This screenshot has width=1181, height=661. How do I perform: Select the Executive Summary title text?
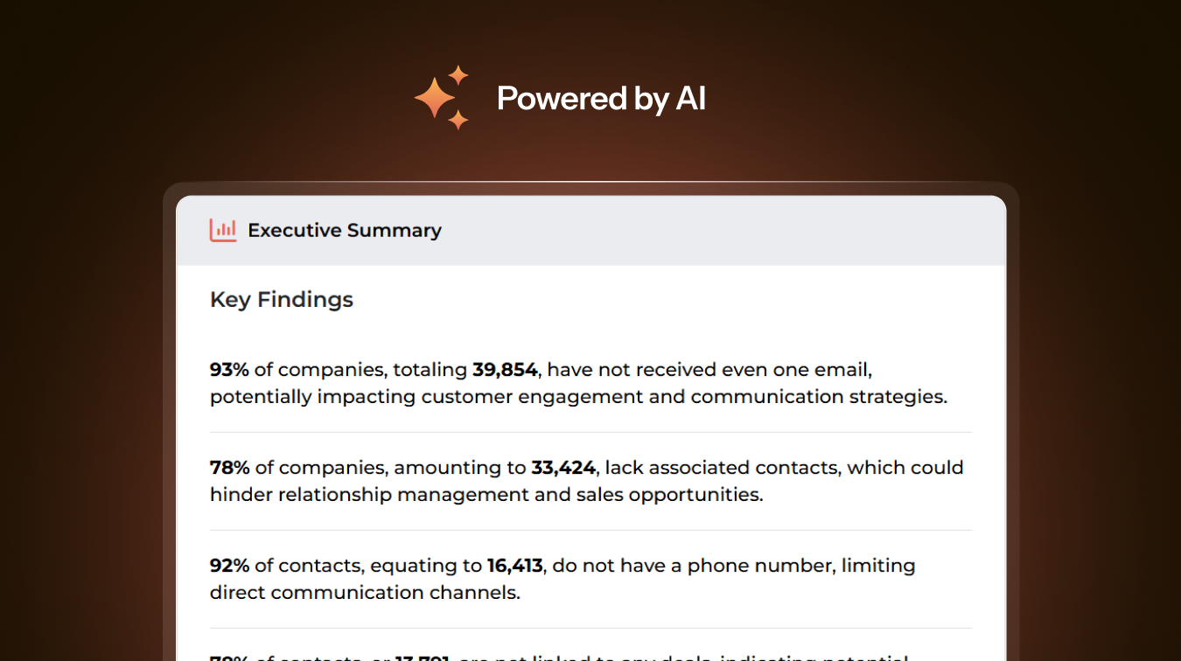[345, 230]
